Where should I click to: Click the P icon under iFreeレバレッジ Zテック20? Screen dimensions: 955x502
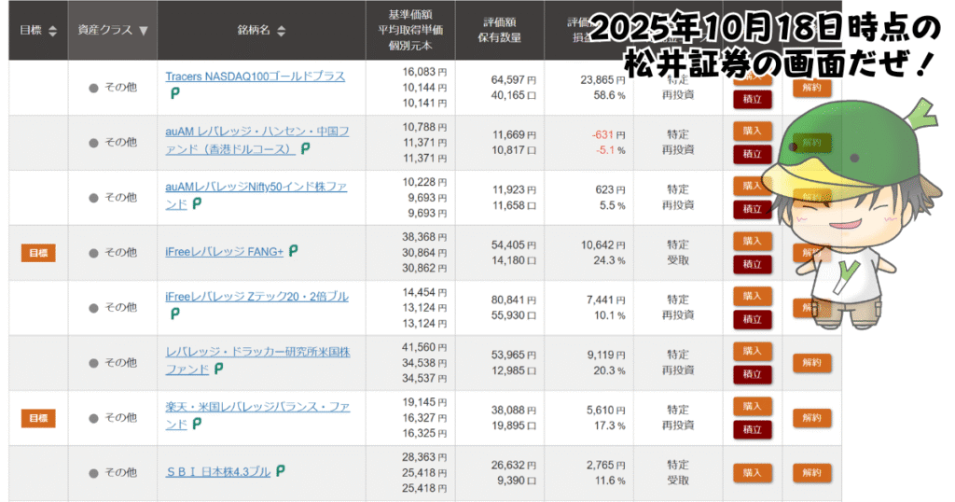click(x=174, y=314)
